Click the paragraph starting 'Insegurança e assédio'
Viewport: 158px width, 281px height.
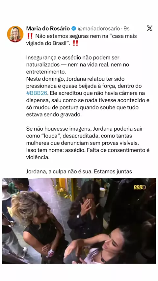coord(78,65)
